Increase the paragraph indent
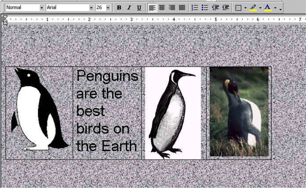Screen dimensions: 306x188 coord(226,8)
